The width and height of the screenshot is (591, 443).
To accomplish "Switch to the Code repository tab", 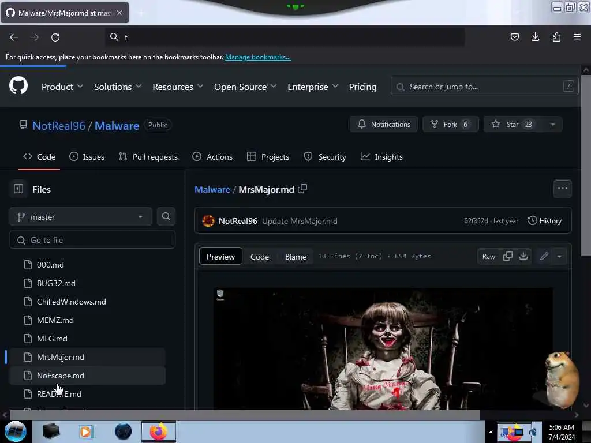I will (39, 157).
